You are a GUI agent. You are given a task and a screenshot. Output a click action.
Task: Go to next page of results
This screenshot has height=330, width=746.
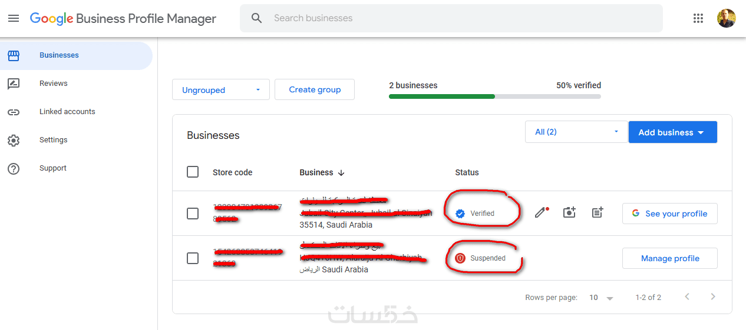click(713, 297)
